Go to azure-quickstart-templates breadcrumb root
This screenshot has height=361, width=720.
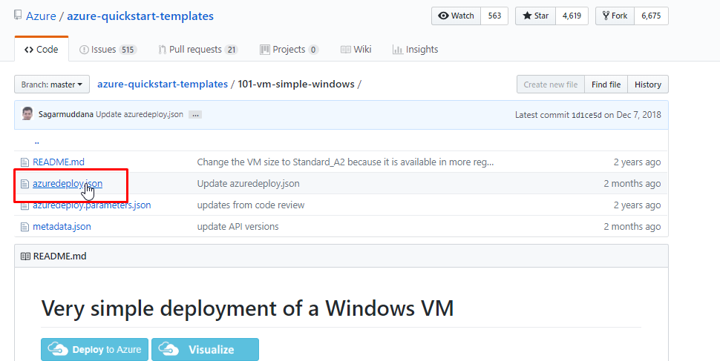(x=163, y=85)
